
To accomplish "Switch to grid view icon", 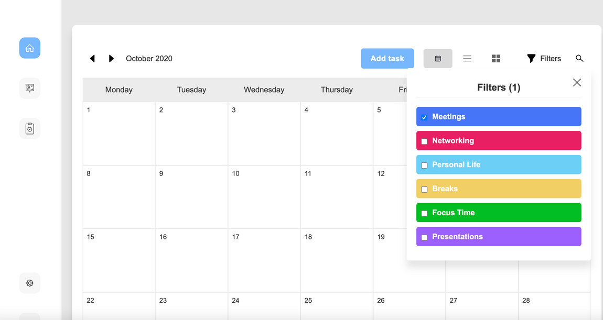I will click(496, 58).
